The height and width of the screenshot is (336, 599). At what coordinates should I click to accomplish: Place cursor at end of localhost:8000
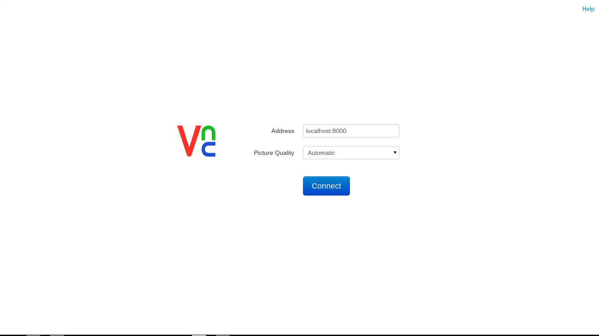coord(347,131)
